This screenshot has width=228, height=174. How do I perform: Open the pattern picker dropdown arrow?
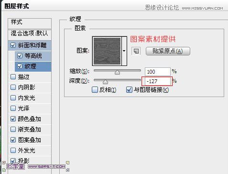click(x=124, y=51)
